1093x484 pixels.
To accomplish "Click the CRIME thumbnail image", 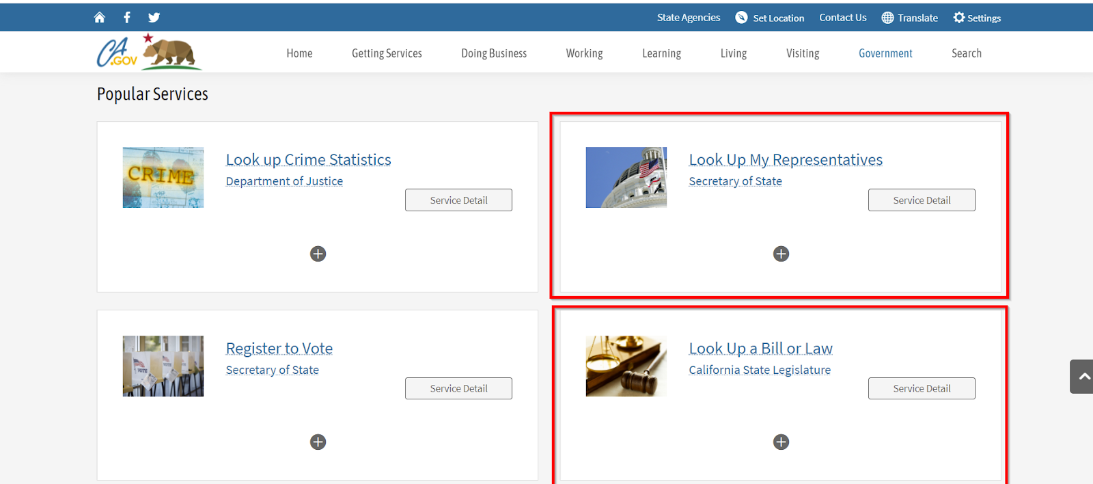I will pyautogui.click(x=163, y=177).
